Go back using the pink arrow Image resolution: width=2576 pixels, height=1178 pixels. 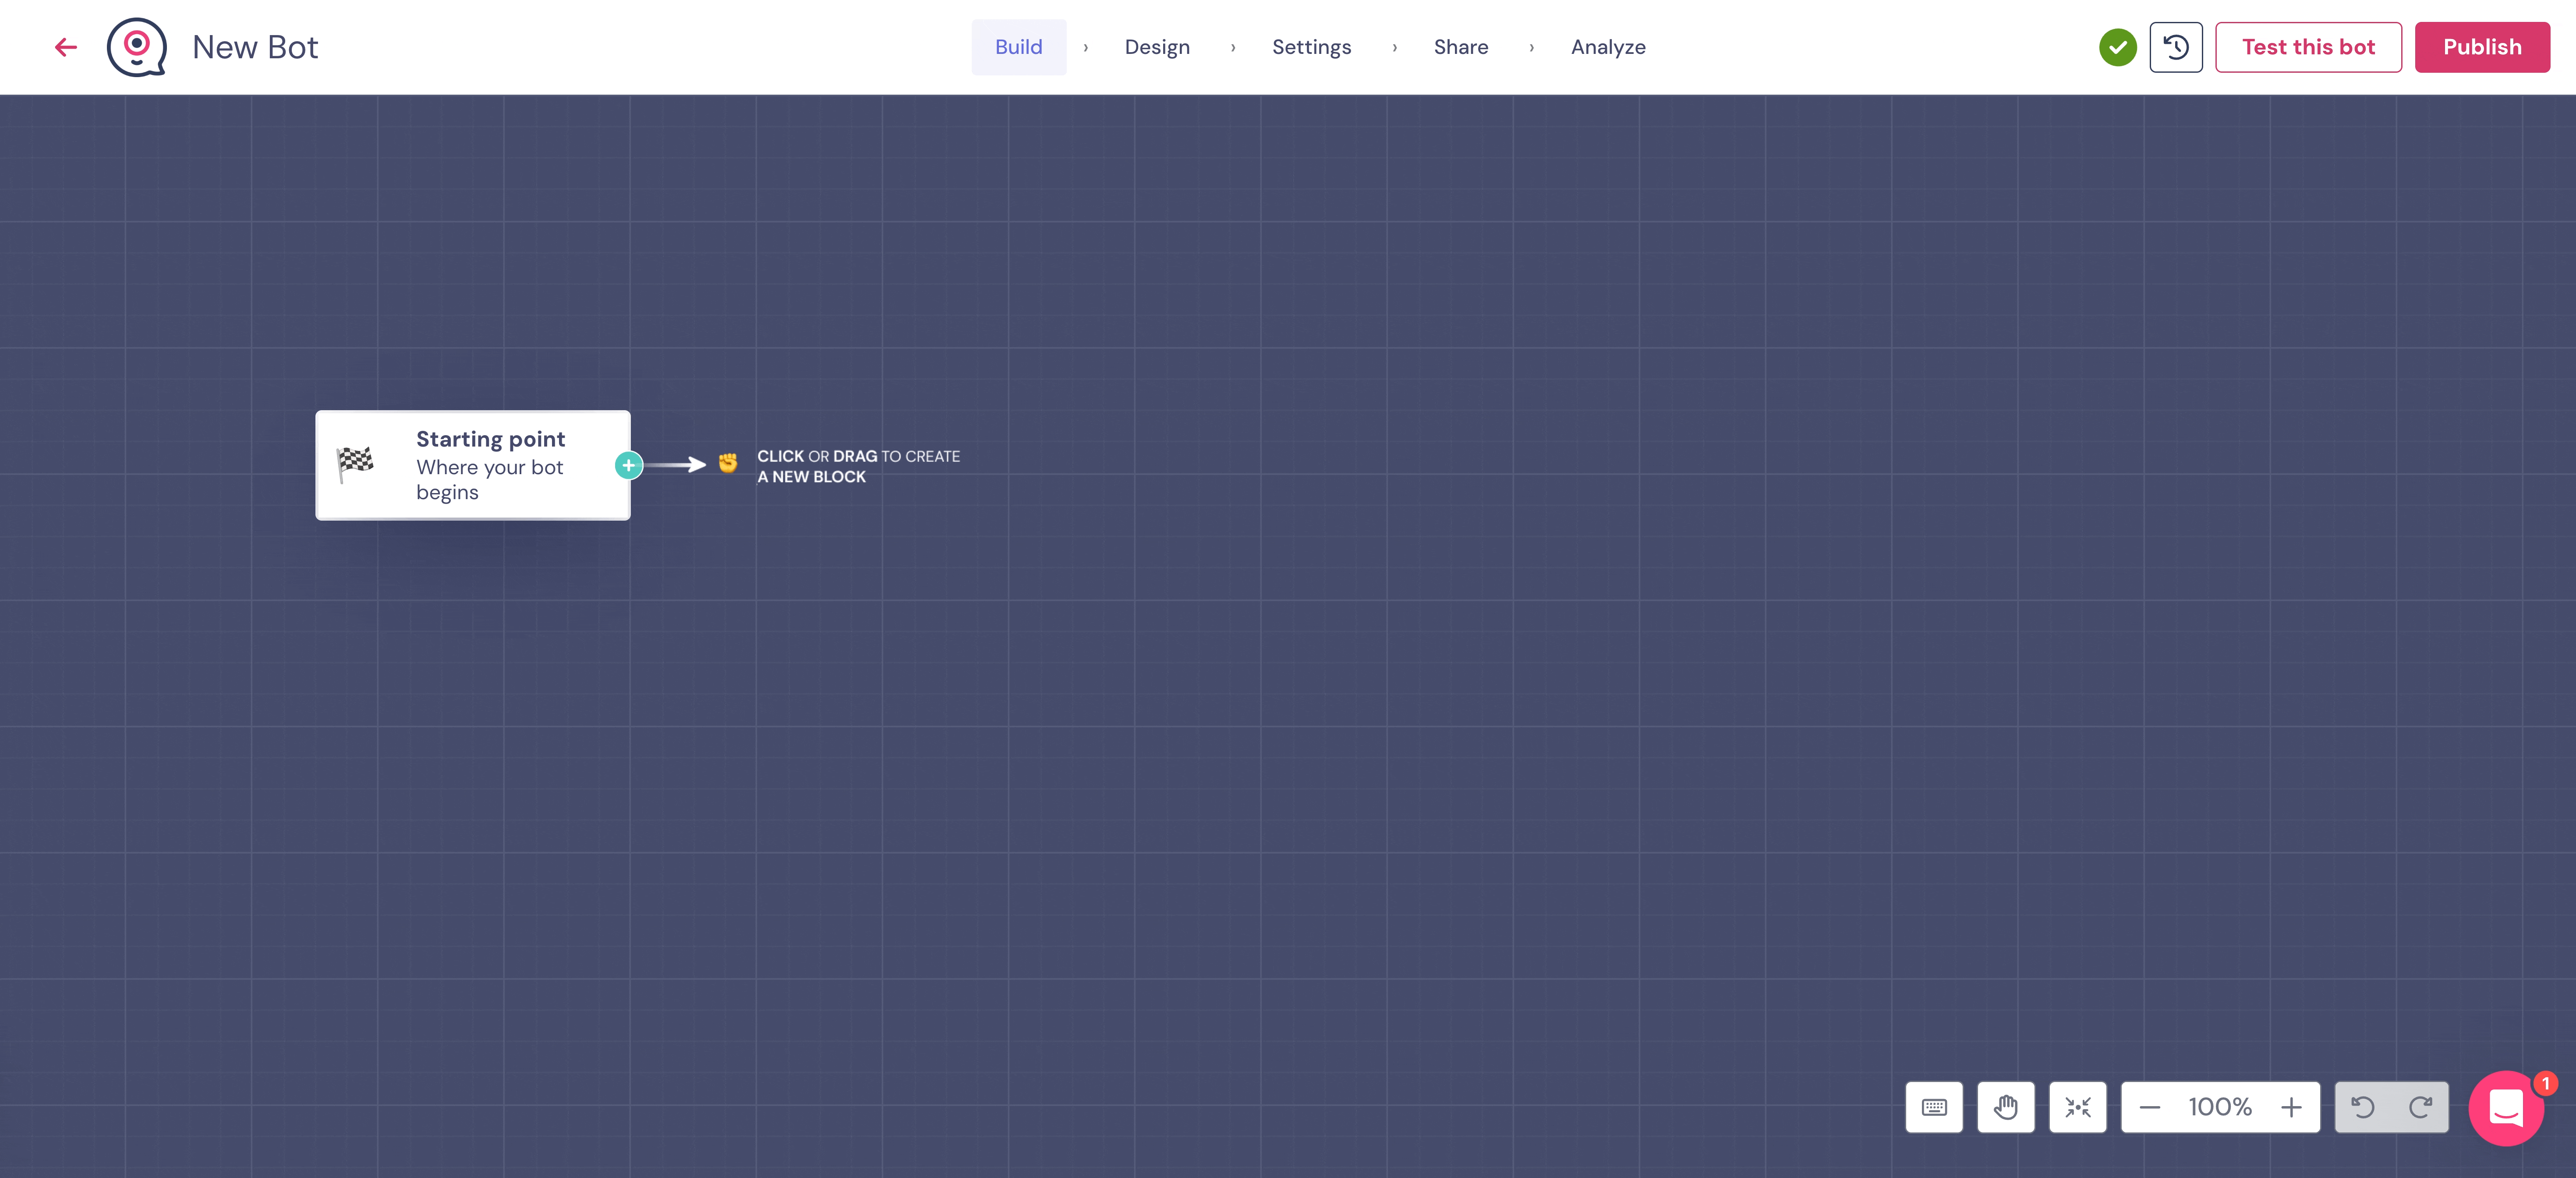pos(66,47)
